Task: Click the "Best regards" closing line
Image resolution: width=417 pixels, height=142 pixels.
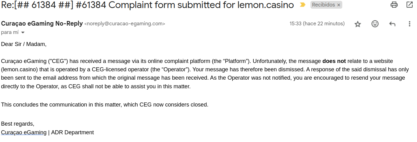Action: [x=18, y=124]
